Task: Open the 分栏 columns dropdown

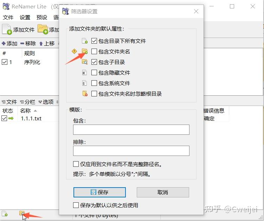Action: point(28,102)
